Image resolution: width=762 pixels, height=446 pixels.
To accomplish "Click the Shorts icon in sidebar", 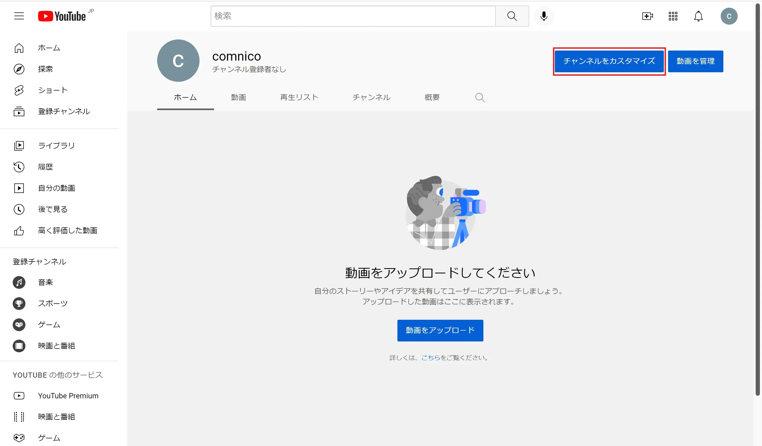I will tap(19, 90).
